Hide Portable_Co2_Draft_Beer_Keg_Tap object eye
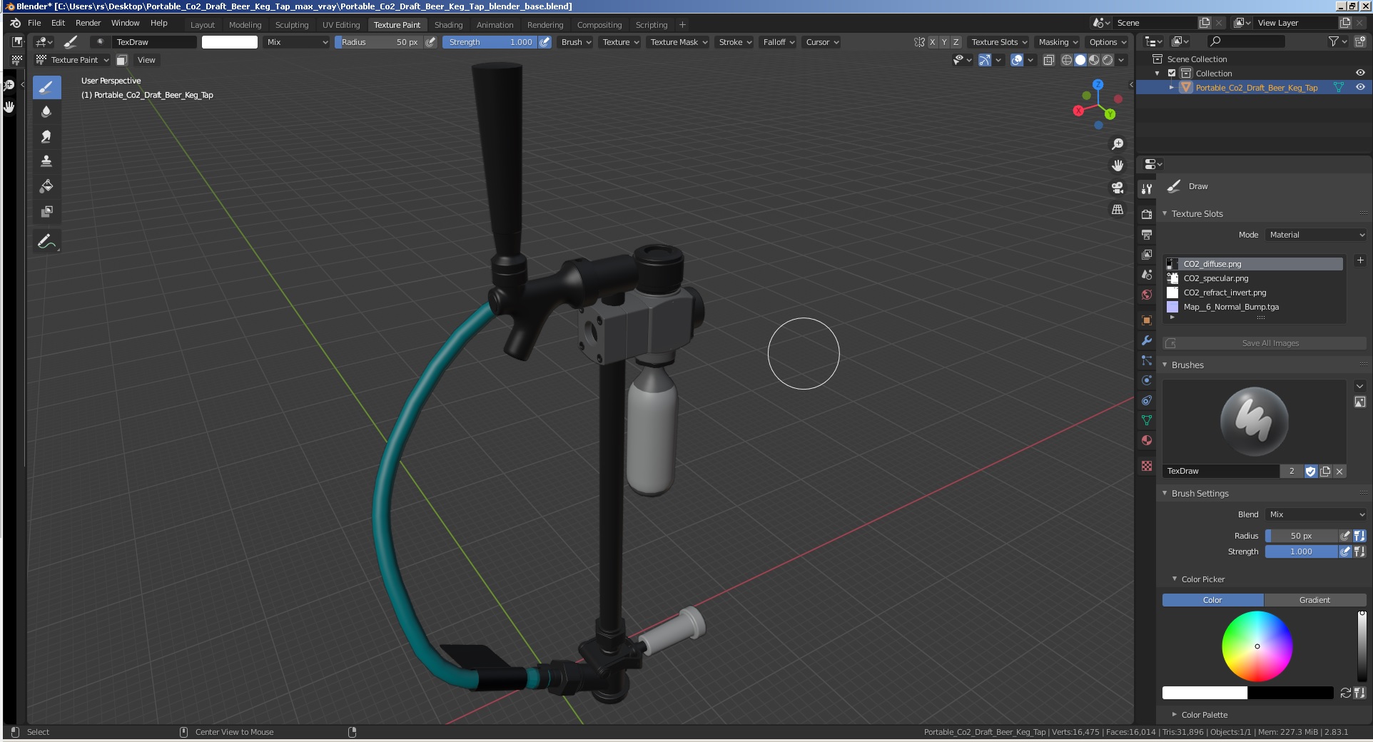 (x=1360, y=87)
